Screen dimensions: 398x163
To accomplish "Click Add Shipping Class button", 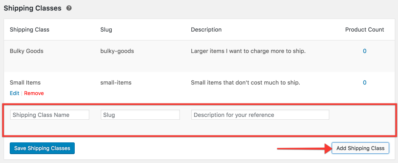I will [360, 148].
